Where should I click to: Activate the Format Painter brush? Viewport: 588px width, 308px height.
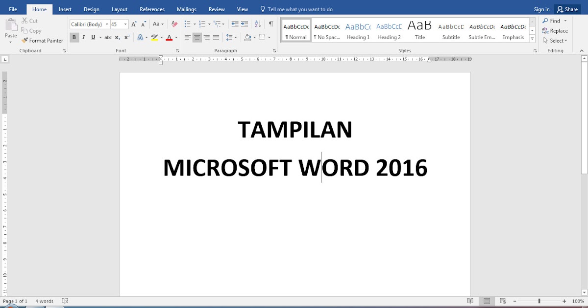[24, 41]
